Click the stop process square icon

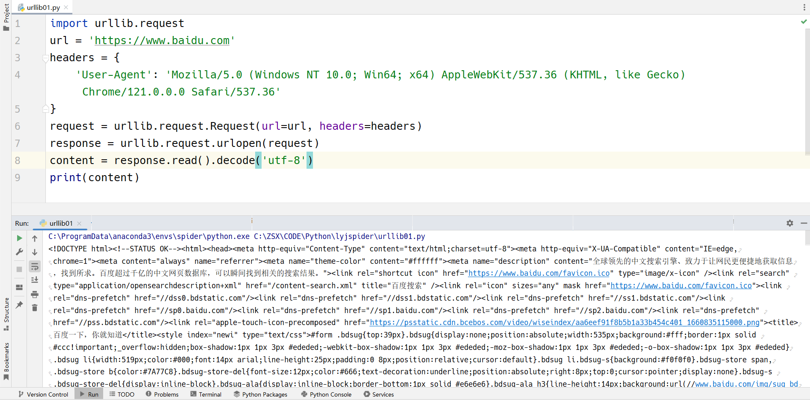click(19, 269)
